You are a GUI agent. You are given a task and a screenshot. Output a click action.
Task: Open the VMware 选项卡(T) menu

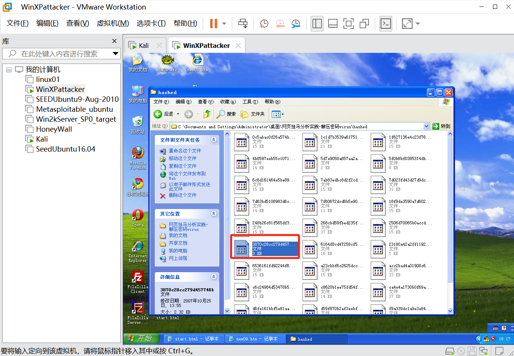(x=151, y=23)
